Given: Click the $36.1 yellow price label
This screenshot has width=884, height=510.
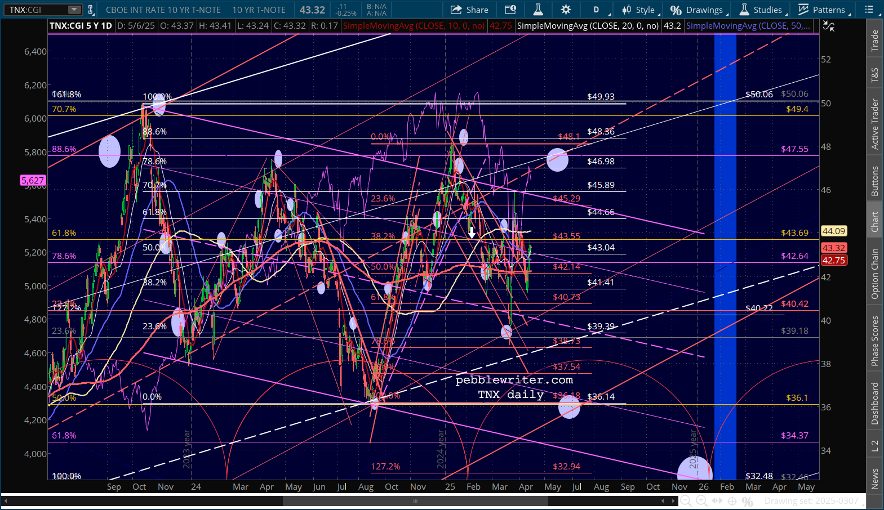Looking at the screenshot, I should (797, 398).
